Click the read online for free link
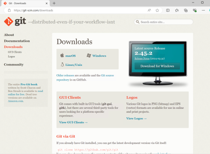Viewport: 210px width, 154px height. (x=25, y=93)
